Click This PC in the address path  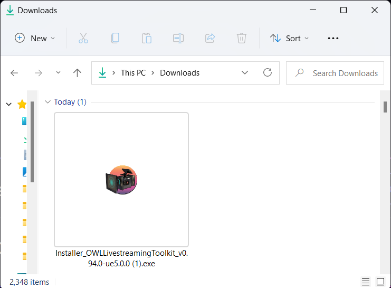coord(133,73)
